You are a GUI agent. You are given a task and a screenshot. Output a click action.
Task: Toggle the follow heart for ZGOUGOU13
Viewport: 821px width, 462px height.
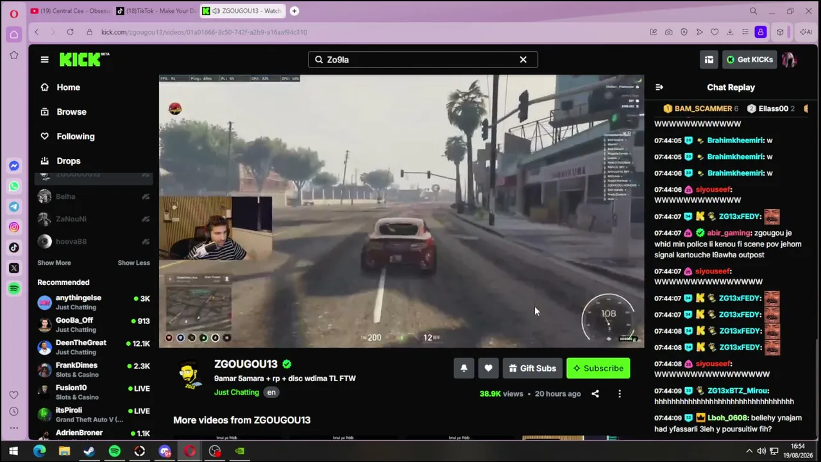click(488, 368)
